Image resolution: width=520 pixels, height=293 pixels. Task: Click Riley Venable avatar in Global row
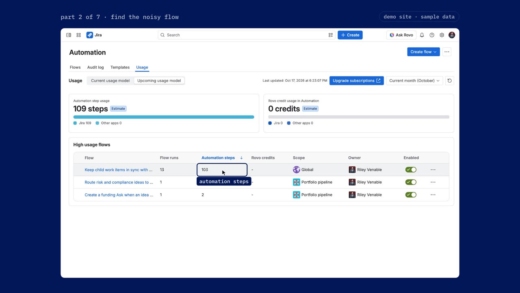point(352,170)
